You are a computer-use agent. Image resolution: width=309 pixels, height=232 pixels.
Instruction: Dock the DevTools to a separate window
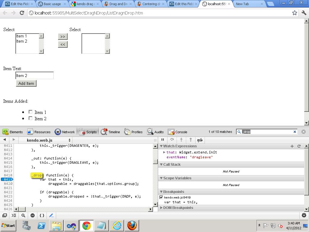pos(5,215)
